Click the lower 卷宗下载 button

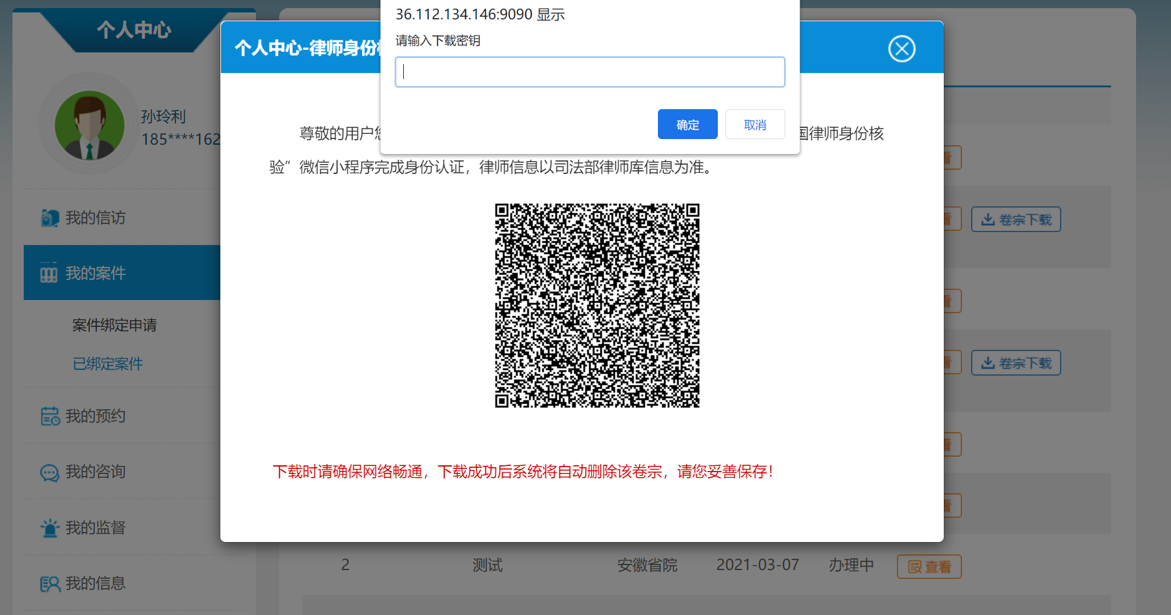pos(1016,363)
